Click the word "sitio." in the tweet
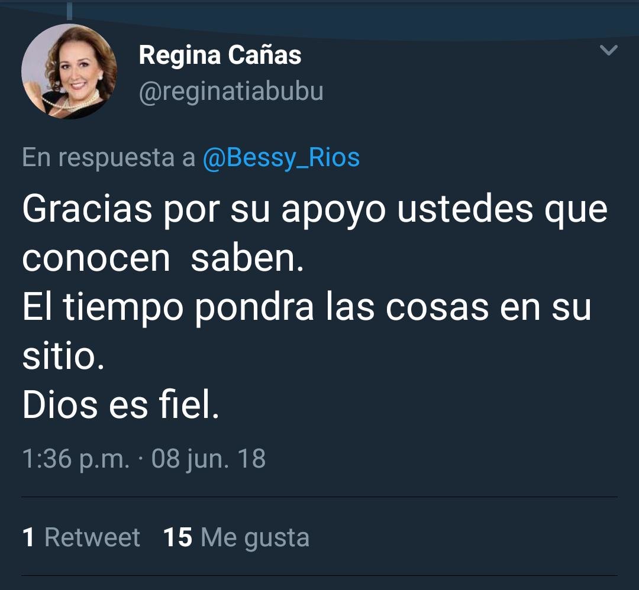 [x=63, y=356]
